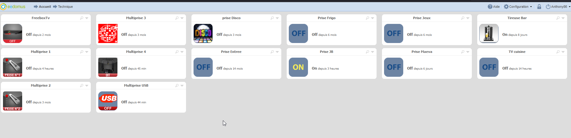Viewport: 571px width, 138px height.
Task: Click the Tireuse Bar beer tap icon
Action: 489,33
